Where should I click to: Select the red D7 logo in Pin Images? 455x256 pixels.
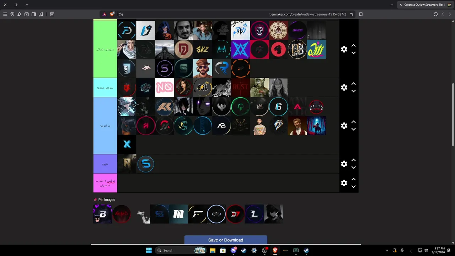(x=235, y=214)
